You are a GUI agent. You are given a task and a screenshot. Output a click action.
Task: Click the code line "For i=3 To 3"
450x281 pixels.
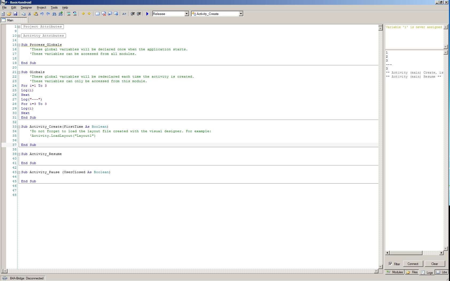tap(34, 104)
